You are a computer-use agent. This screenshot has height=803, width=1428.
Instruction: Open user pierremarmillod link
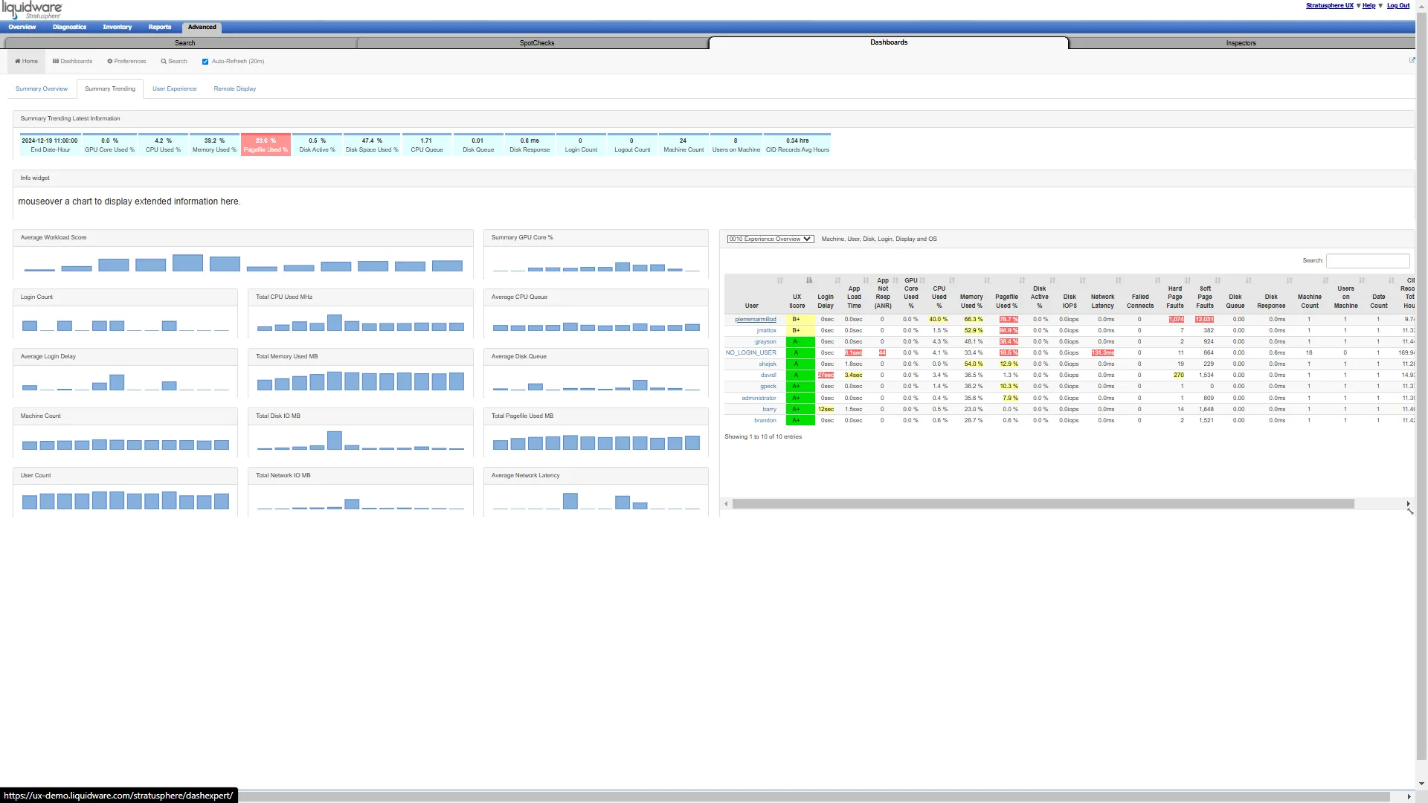tap(755, 319)
